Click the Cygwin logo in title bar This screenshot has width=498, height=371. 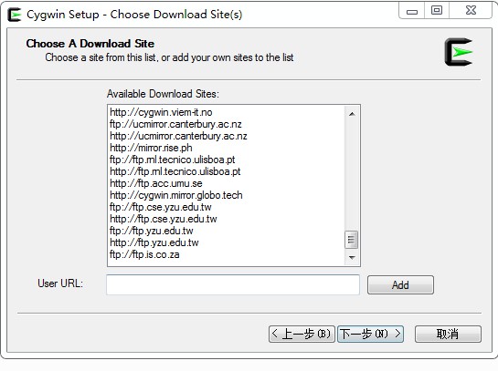[15, 15]
